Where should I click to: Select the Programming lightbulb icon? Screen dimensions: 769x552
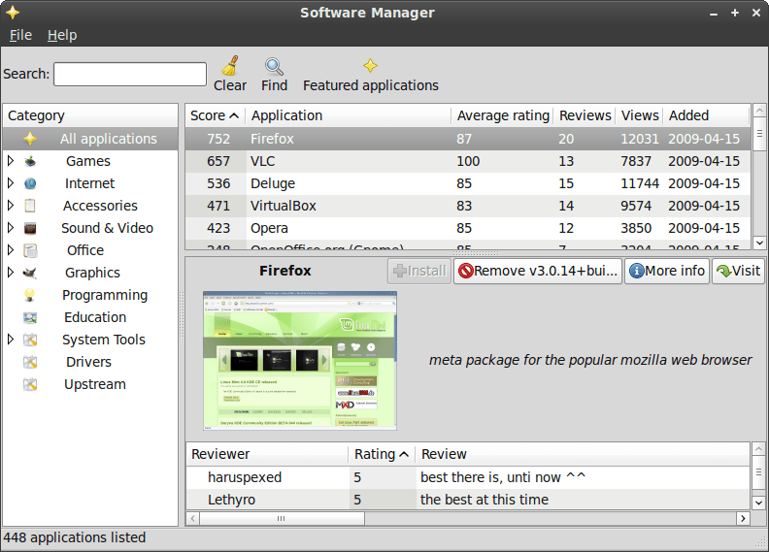(x=30, y=295)
